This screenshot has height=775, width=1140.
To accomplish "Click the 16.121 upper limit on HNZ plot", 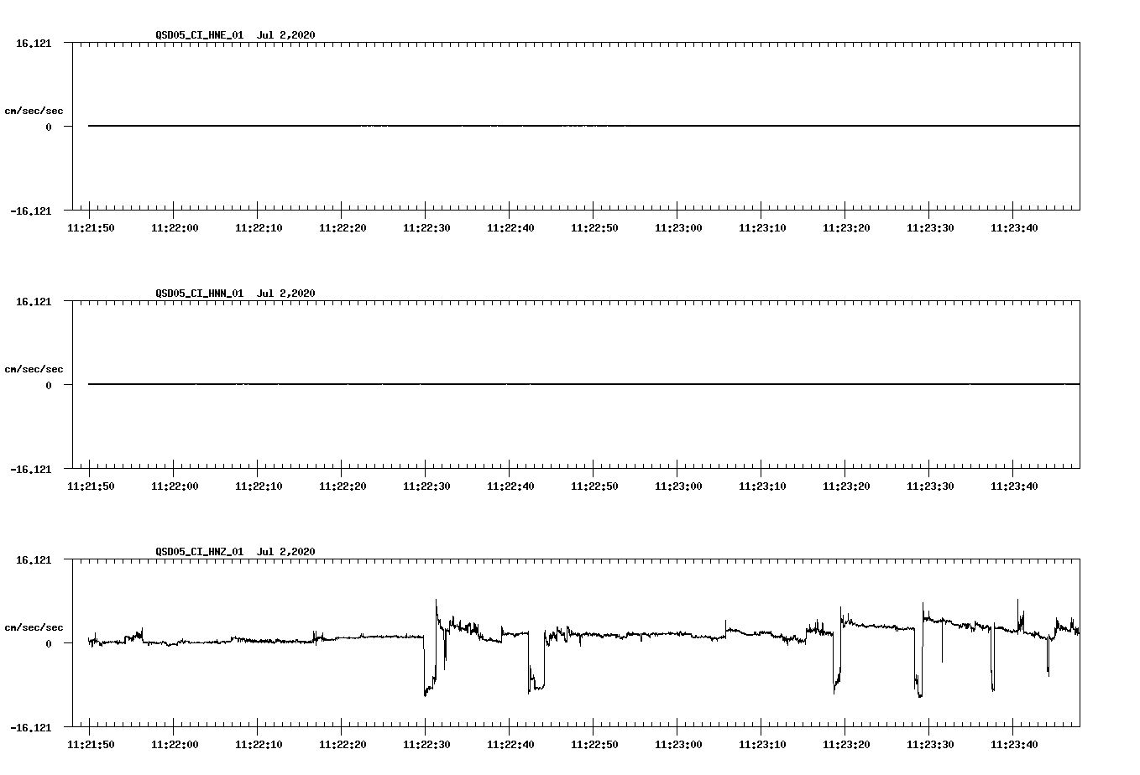I will [x=34, y=559].
